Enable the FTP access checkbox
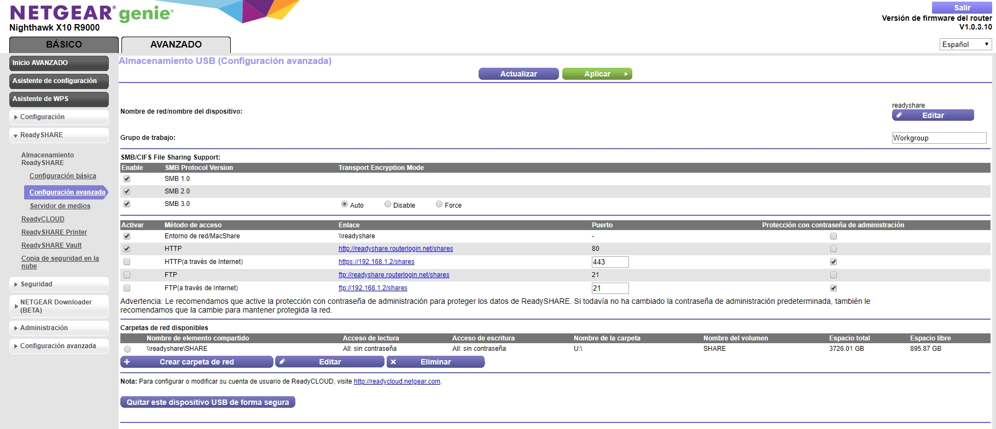 [127, 275]
